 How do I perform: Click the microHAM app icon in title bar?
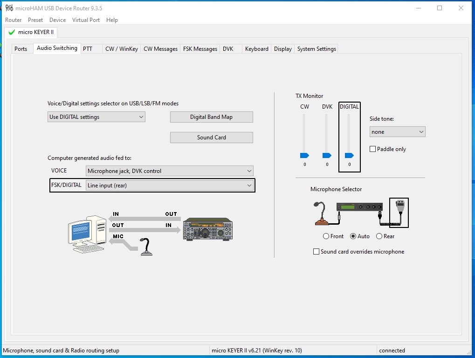(x=9, y=8)
